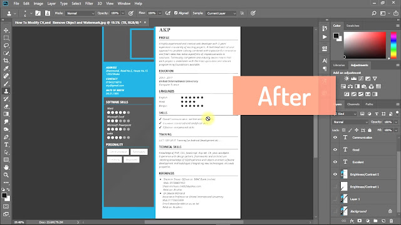Select the Path Selection tool

coord(6,152)
